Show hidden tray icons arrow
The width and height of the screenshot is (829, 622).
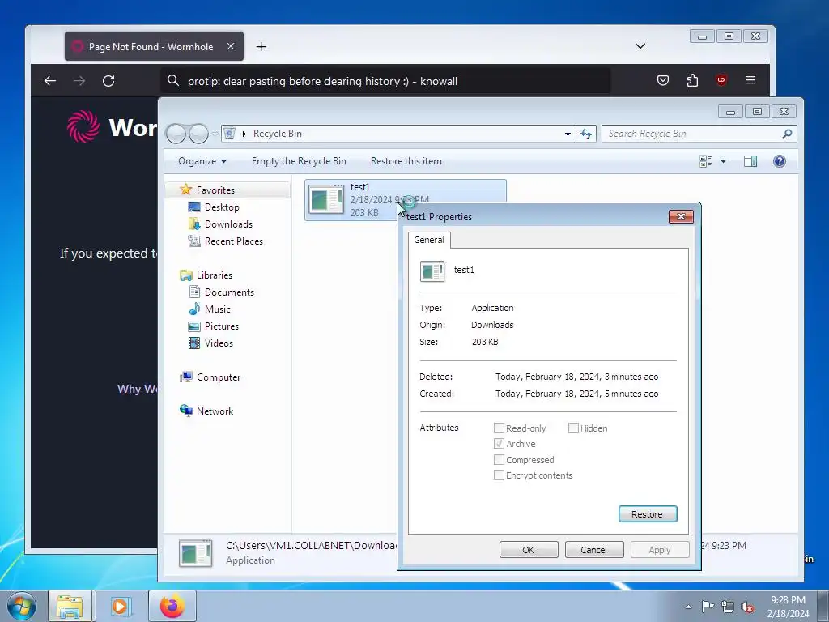pyautogui.click(x=688, y=607)
